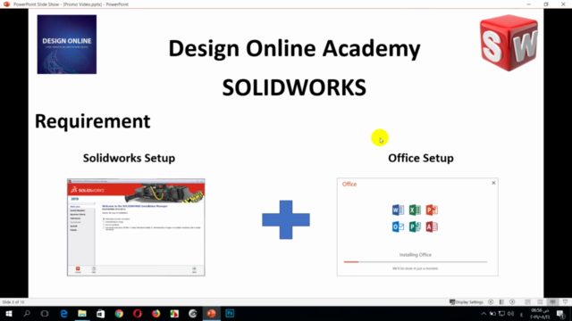
Task: Click the Installing Office dialog image
Action: pyautogui.click(x=417, y=226)
